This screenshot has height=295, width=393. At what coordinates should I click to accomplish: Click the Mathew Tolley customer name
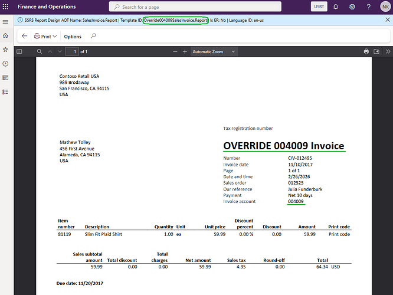pyautogui.click(x=75, y=142)
